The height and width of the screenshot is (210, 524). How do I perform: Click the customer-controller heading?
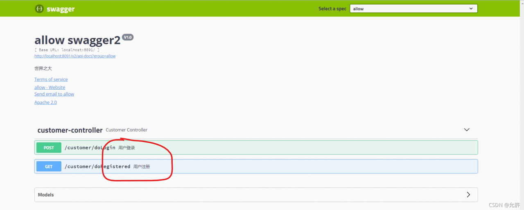click(x=70, y=130)
